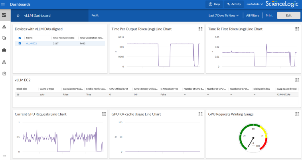Open GPU Requests Waiting Gauge options icon

click(297, 114)
